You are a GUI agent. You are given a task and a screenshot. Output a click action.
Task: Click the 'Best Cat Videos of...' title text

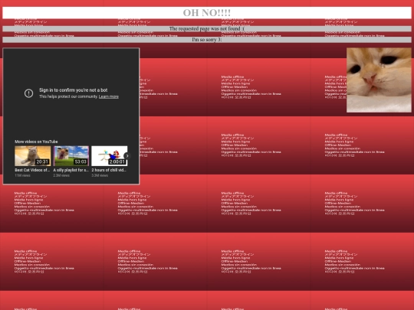(32, 170)
